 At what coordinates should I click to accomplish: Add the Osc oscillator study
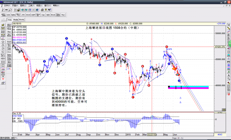pyautogui.click(x=43, y=15)
